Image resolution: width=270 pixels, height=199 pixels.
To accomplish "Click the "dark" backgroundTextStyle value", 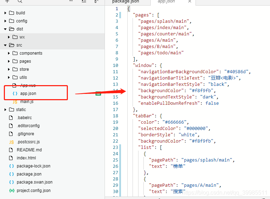I will [x=208, y=97].
